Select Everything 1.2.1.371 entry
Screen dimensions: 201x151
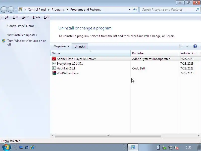[70, 64]
